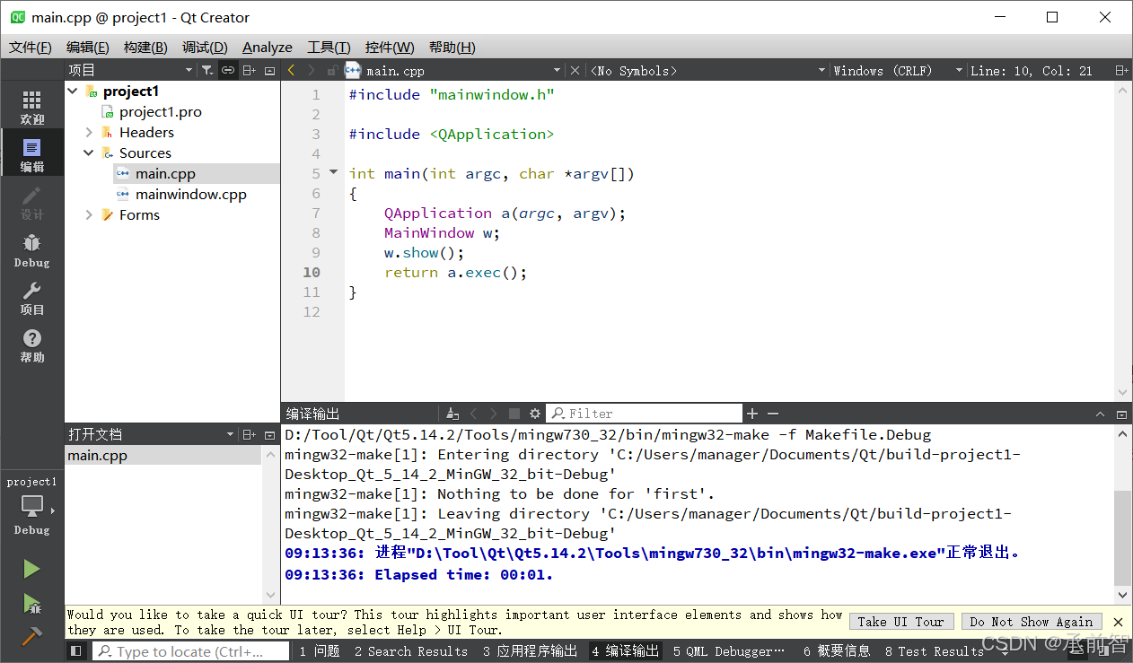Show the 5 QML Debugger pane
The image size is (1133, 663).
729,651
